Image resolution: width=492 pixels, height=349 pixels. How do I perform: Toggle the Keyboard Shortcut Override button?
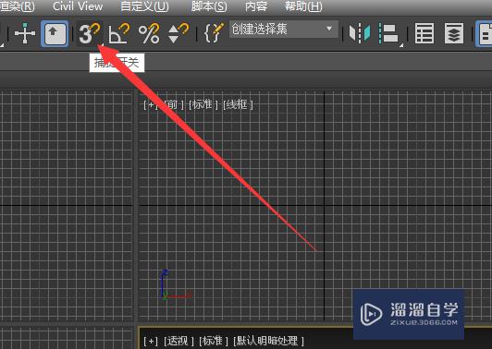[55, 33]
